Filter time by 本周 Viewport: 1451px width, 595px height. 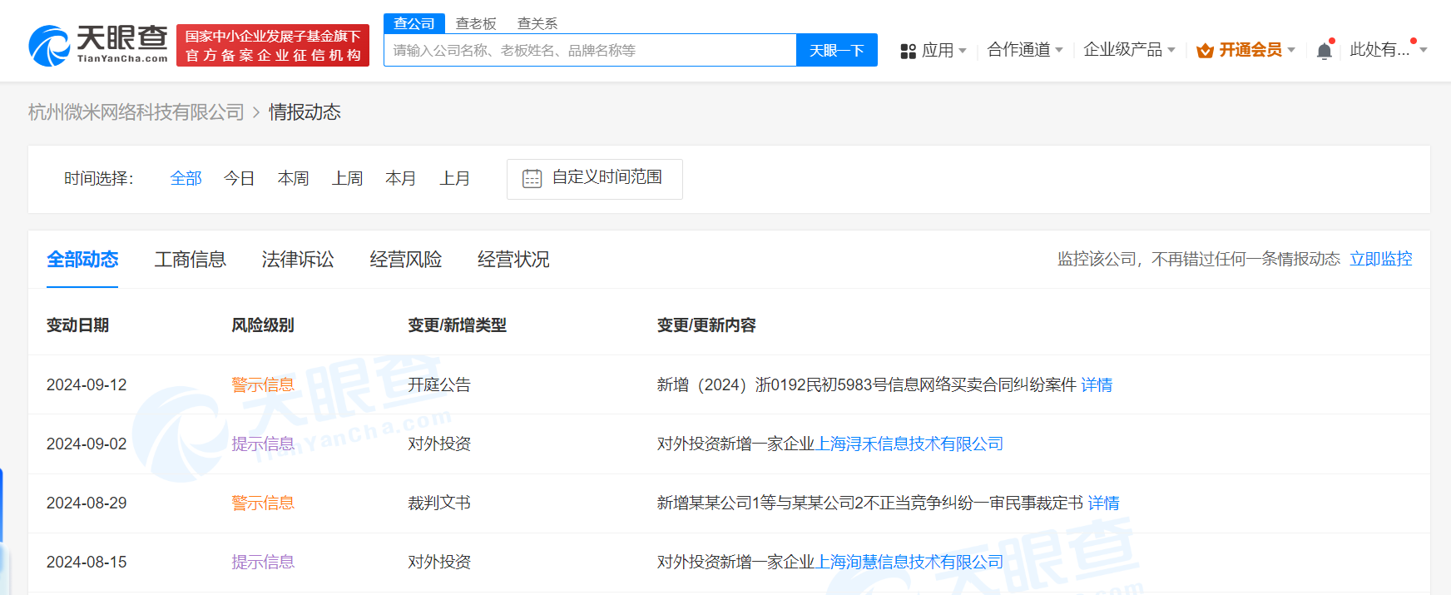(x=293, y=178)
